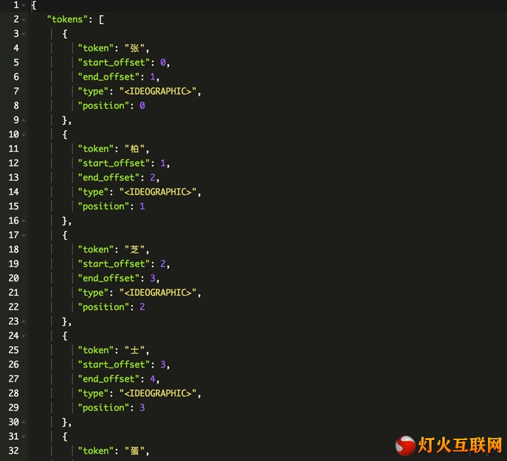Click the fold-end marker on line 30
Screen dimensions: 507x461
(x=23, y=422)
